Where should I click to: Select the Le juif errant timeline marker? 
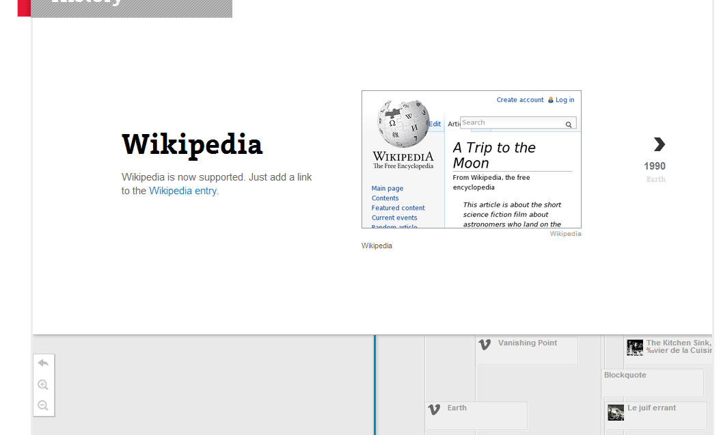[656, 415]
